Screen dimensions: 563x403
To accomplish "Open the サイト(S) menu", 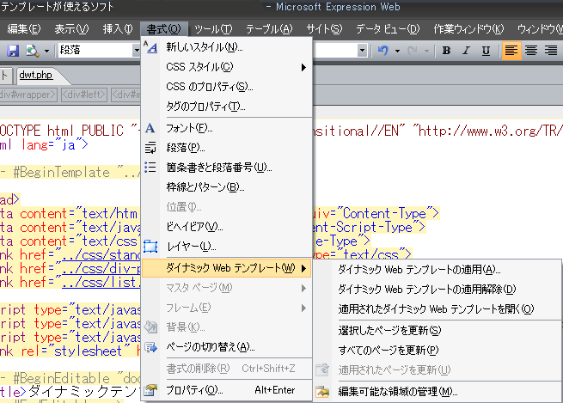I will pyautogui.click(x=324, y=28).
